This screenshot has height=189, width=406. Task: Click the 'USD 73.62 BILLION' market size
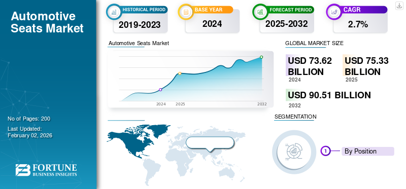point(310,66)
